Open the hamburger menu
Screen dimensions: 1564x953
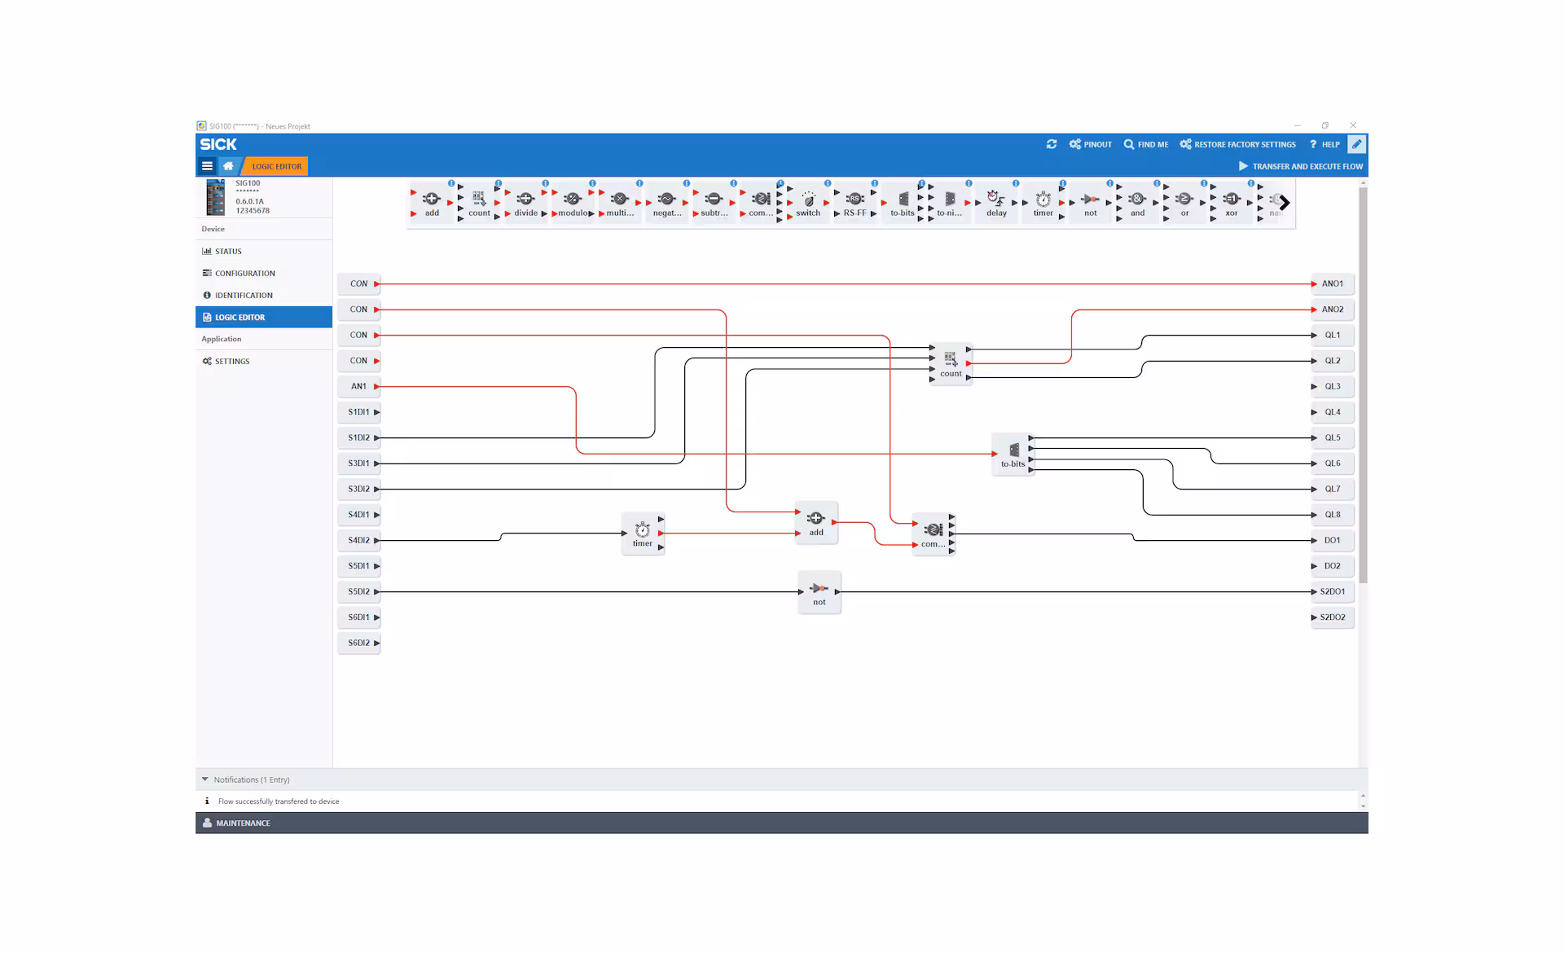point(207,166)
